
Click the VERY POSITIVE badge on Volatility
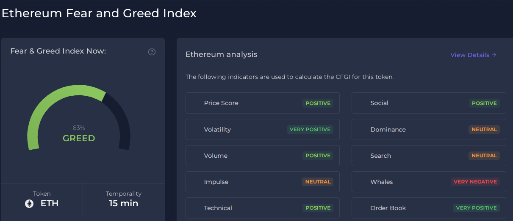pyautogui.click(x=310, y=129)
